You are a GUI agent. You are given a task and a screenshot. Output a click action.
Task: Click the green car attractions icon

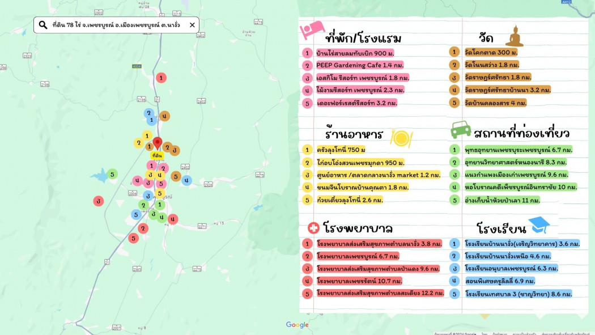[461, 130]
